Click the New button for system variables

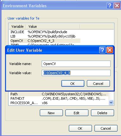(51, 113)
